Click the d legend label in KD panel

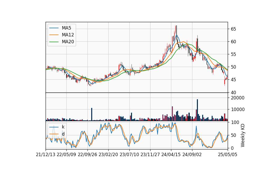(63, 134)
